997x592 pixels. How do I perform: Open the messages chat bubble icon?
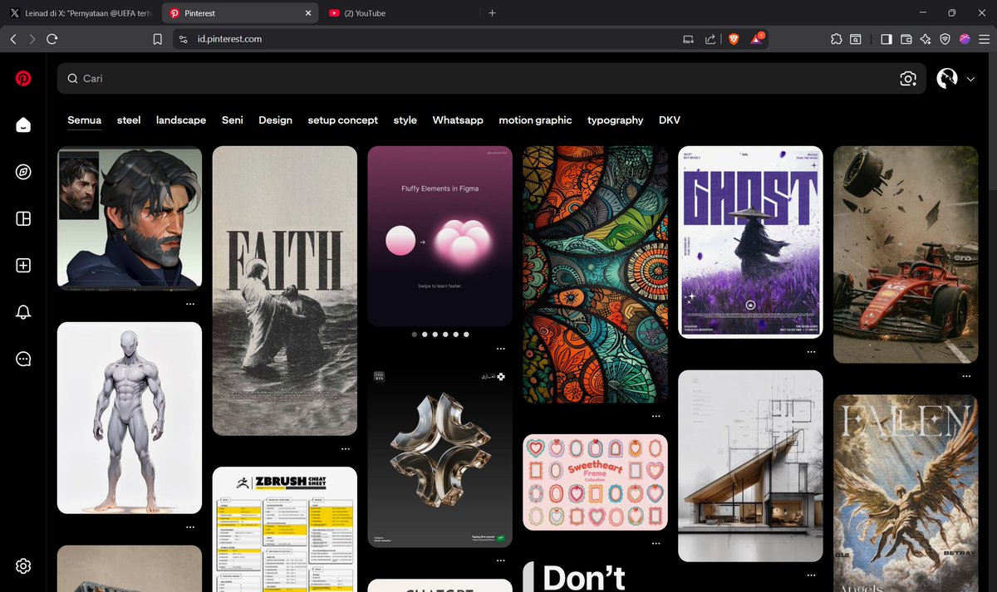[x=23, y=359]
